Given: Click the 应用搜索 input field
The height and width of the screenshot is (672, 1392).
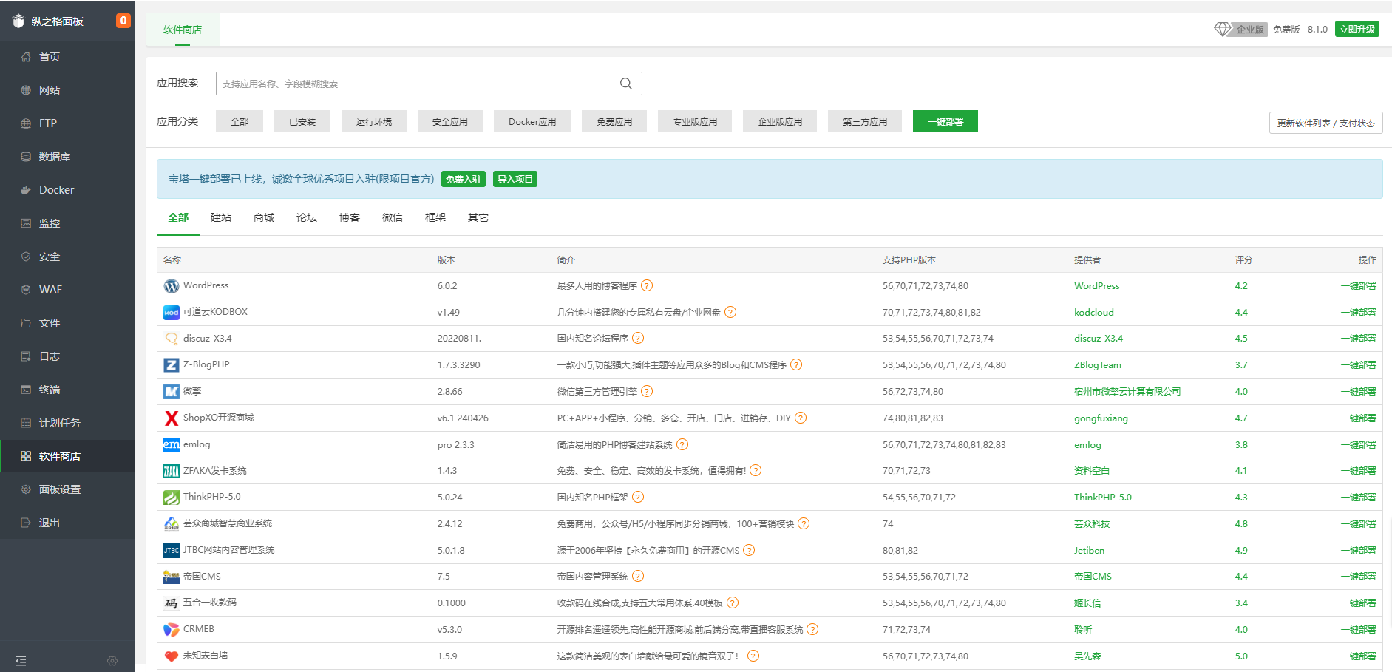Looking at the screenshot, I should coord(429,84).
